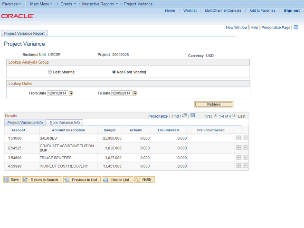Viewport: 304px width, 228px height.
Task: Select the Non Cost Sharing option
Action: click(x=114, y=72)
